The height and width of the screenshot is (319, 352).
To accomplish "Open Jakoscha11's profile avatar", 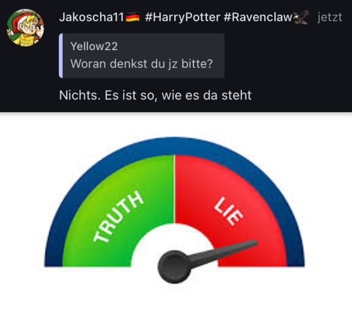I will coord(25,28).
